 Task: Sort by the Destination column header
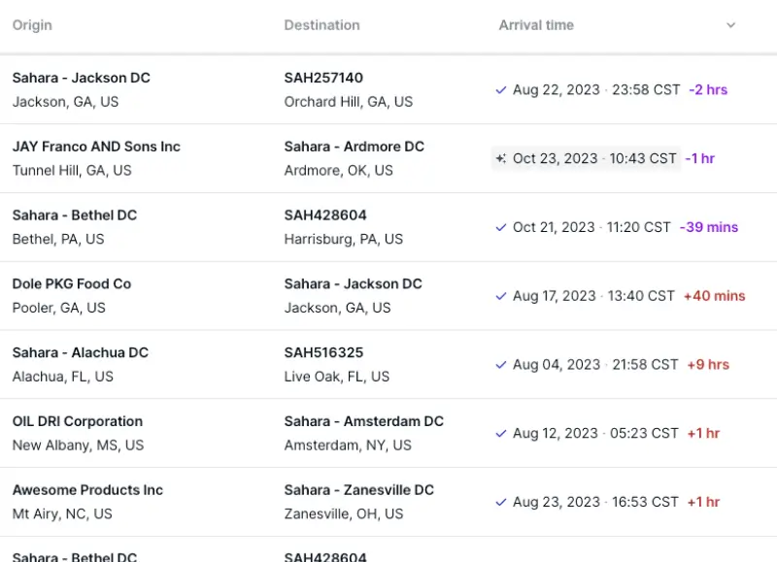[x=321, y=25]
